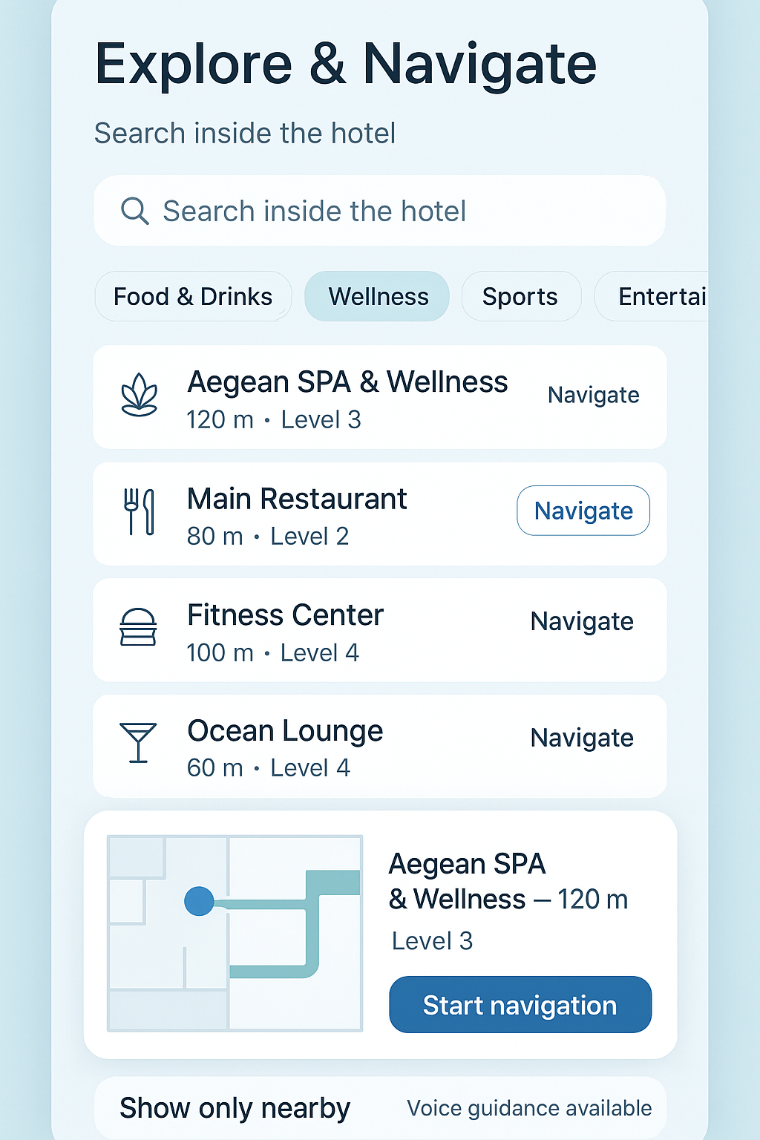
Task: Select the Food & Drinks filter chip
Action: (x=193, y=297)
